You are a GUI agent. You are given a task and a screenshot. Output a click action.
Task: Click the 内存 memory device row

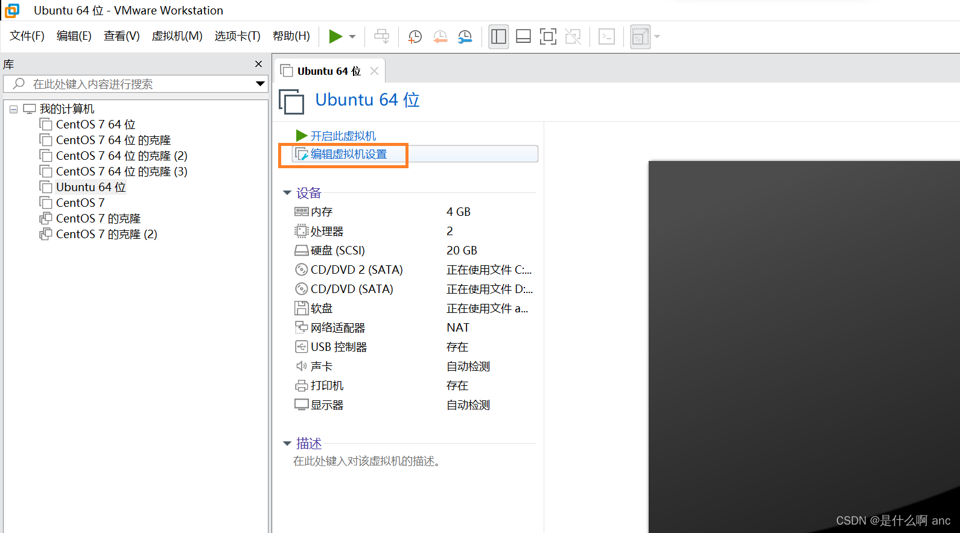point(415,212)
